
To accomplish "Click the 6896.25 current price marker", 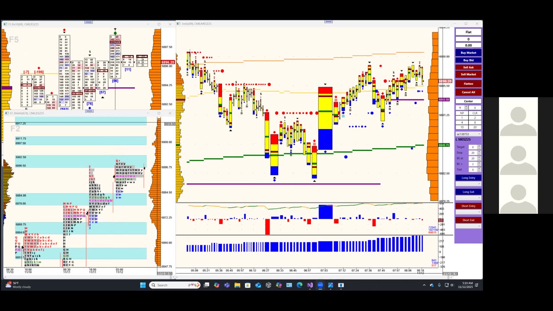I will [168, 62].
